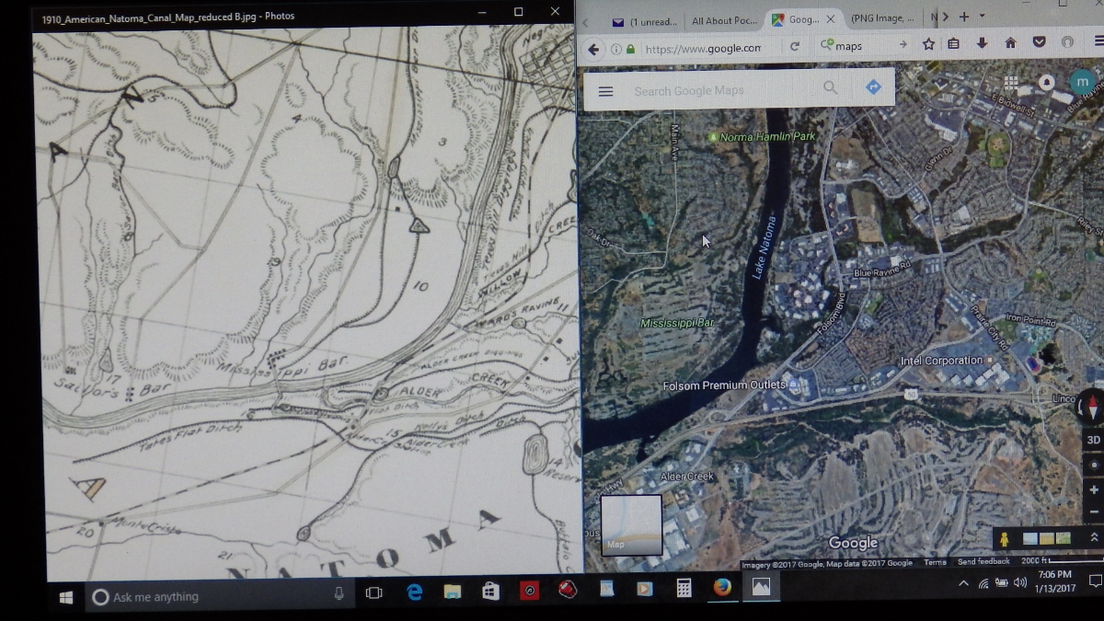Open Windows Start menu
Image resolution: width=1104 pixels, height=621 pixels.
pos(66,597)
